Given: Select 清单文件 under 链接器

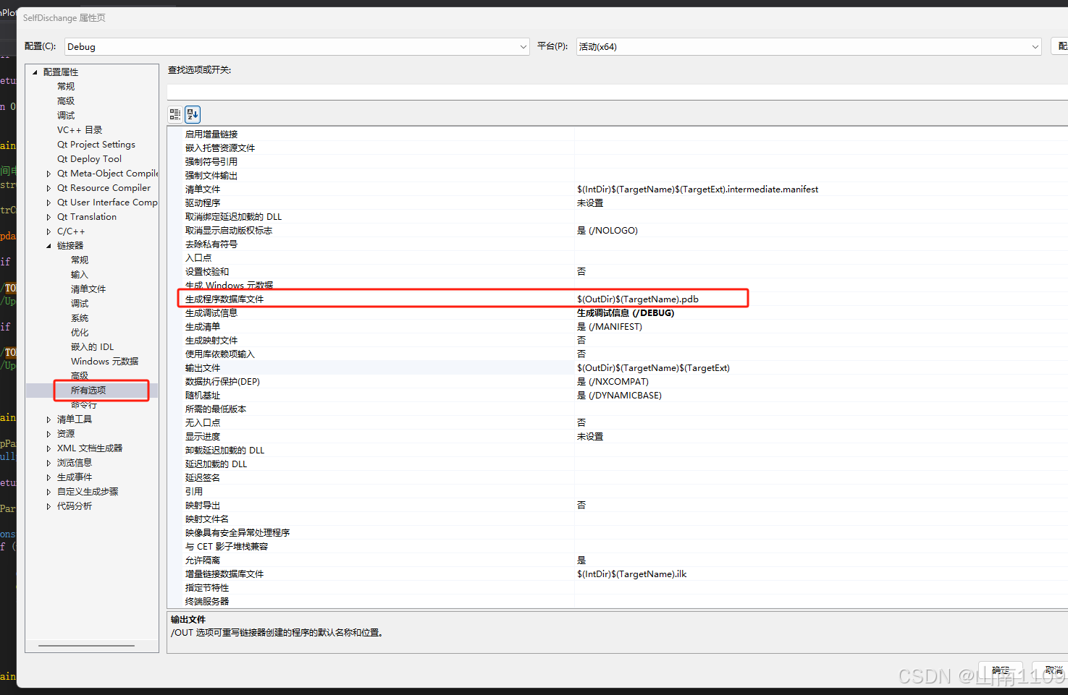Looking at the screenshot, I should [x=88, y=289].
